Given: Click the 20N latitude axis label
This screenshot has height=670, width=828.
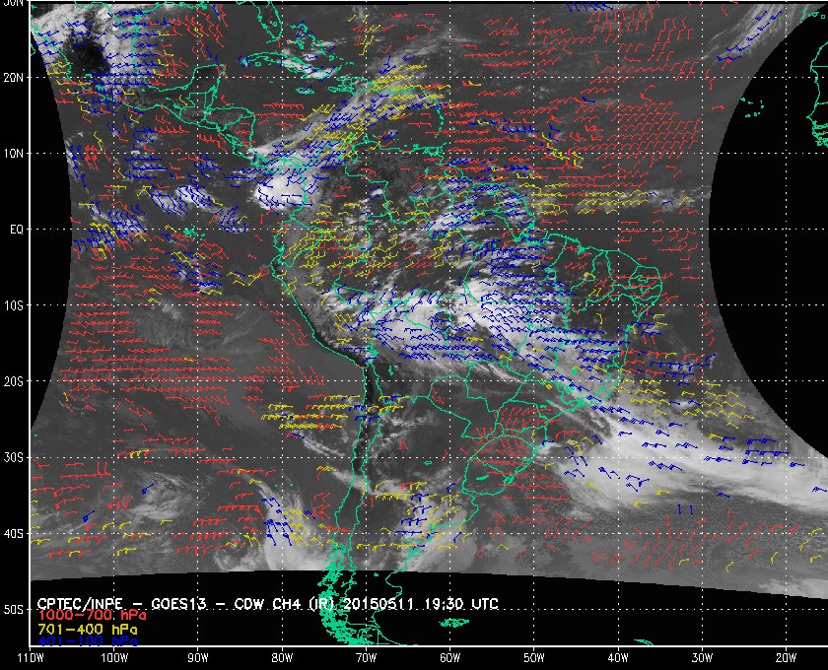Looking at the screenshot, I should coord(13,77).
